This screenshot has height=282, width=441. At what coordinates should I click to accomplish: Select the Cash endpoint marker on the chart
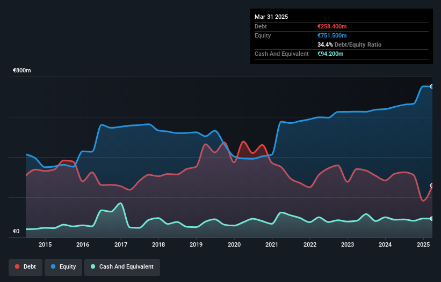(432, 219)
